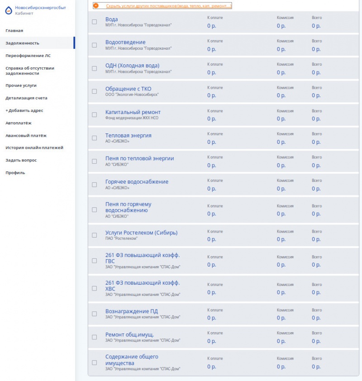The height and width of the screenshot is (381, 362).
Task: Mark the Вознаграждение ПД checkbox
Action: point(94,314)
